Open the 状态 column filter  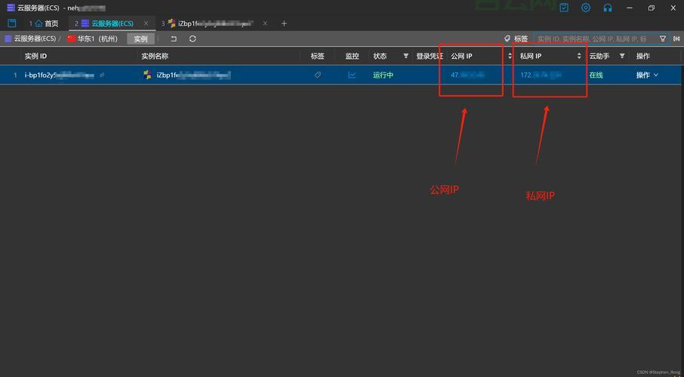[405, 56]
